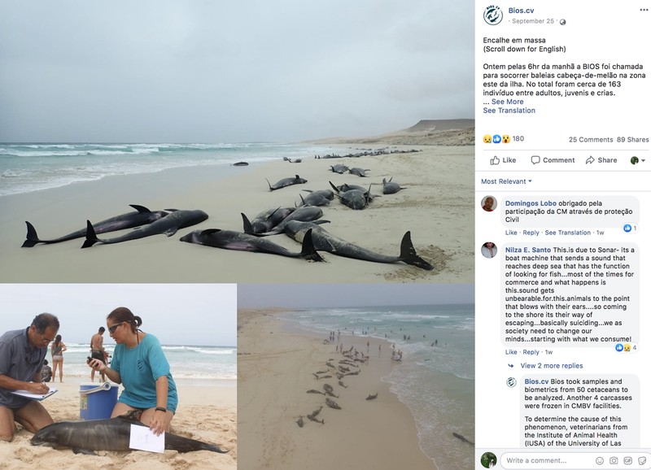
Task: Attach a photo using camera icon
Action: 614,460
